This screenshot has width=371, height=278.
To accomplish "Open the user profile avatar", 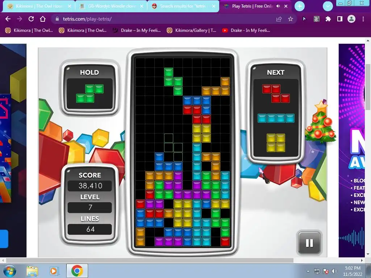I will (351, 19).
